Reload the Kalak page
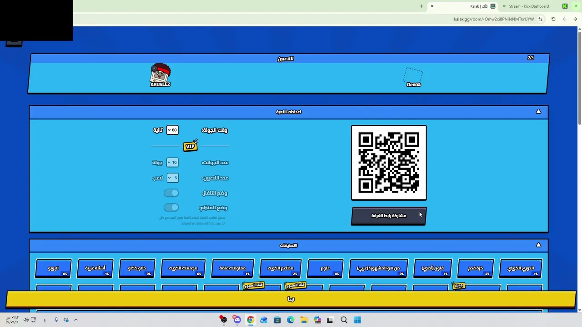This screenshot has height=327, width=582. pyautogui.click(x=553, y=19)
